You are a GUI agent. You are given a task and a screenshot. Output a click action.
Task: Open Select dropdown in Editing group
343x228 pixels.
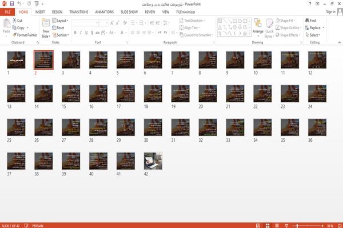[313, 35]
